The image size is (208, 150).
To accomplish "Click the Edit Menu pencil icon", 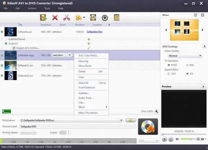I will coord(196,15).
